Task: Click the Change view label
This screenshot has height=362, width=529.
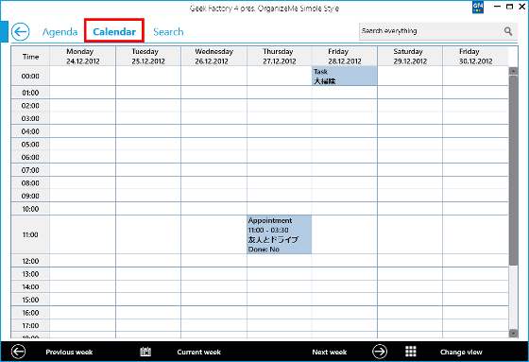Action: point(461,352)
